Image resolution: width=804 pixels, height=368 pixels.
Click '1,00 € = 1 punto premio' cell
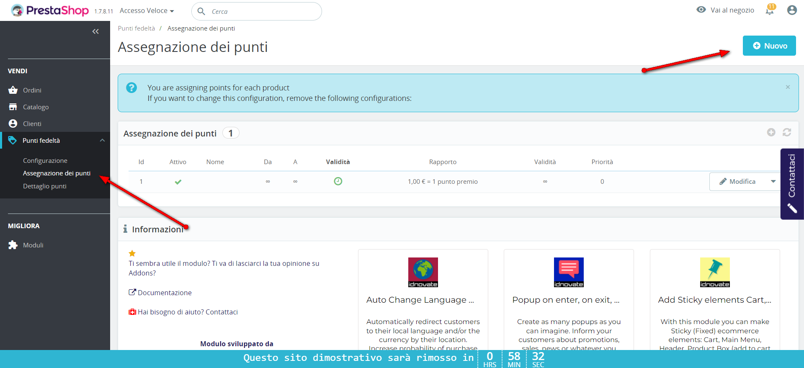tap(443, 182)
